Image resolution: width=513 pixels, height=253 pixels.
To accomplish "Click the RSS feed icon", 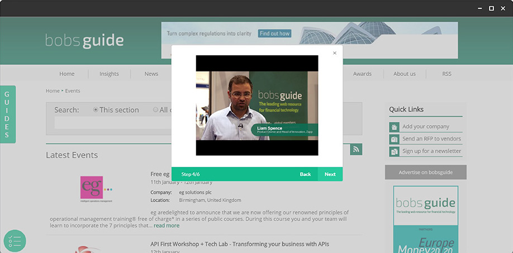I will tap(356, 149).
